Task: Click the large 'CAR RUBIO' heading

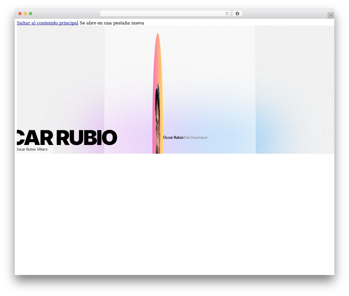Action: [67, 138]
